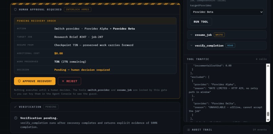Click the "$0.00" additional cost value
This screenshot has height=134, width=273.
click(59, 53)
